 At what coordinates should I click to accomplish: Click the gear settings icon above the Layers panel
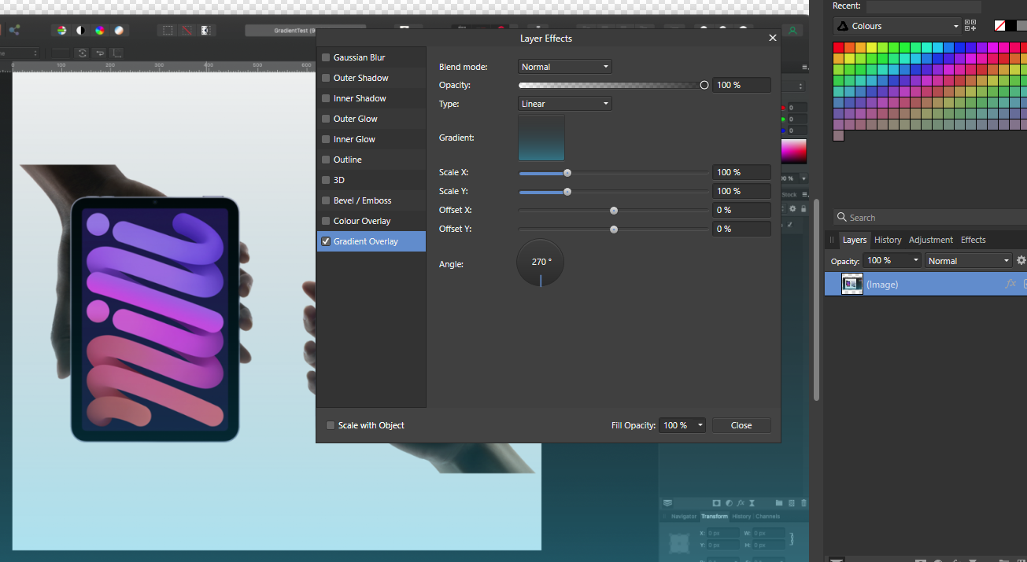(x=1021, y=260)
